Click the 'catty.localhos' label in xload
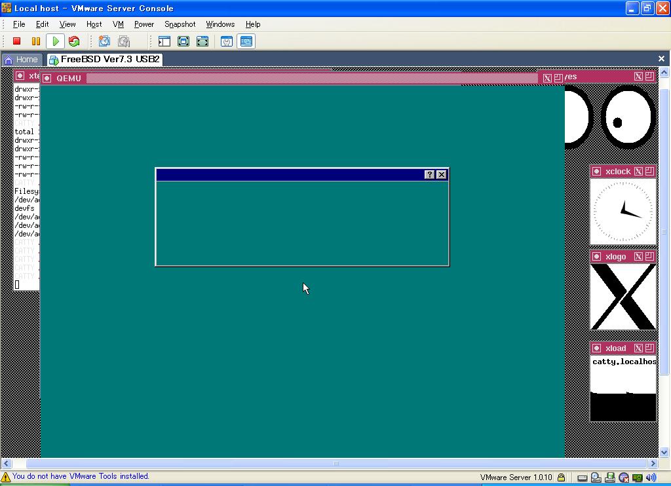 (624, 362)
